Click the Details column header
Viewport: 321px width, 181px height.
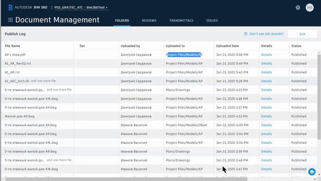[266, 46]
